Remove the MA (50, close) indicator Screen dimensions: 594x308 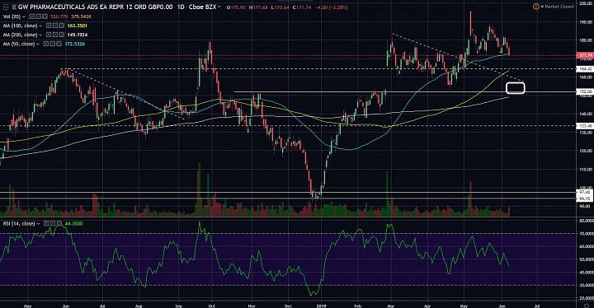59,44
